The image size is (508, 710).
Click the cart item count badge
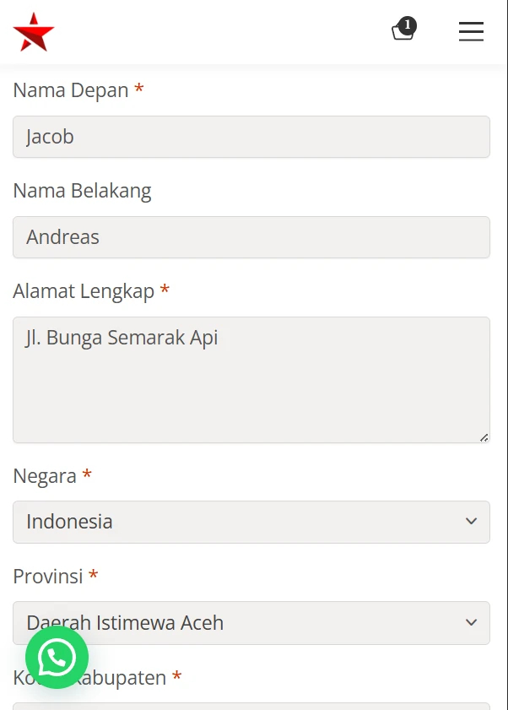pyautogui.click(x=408, y=25)
